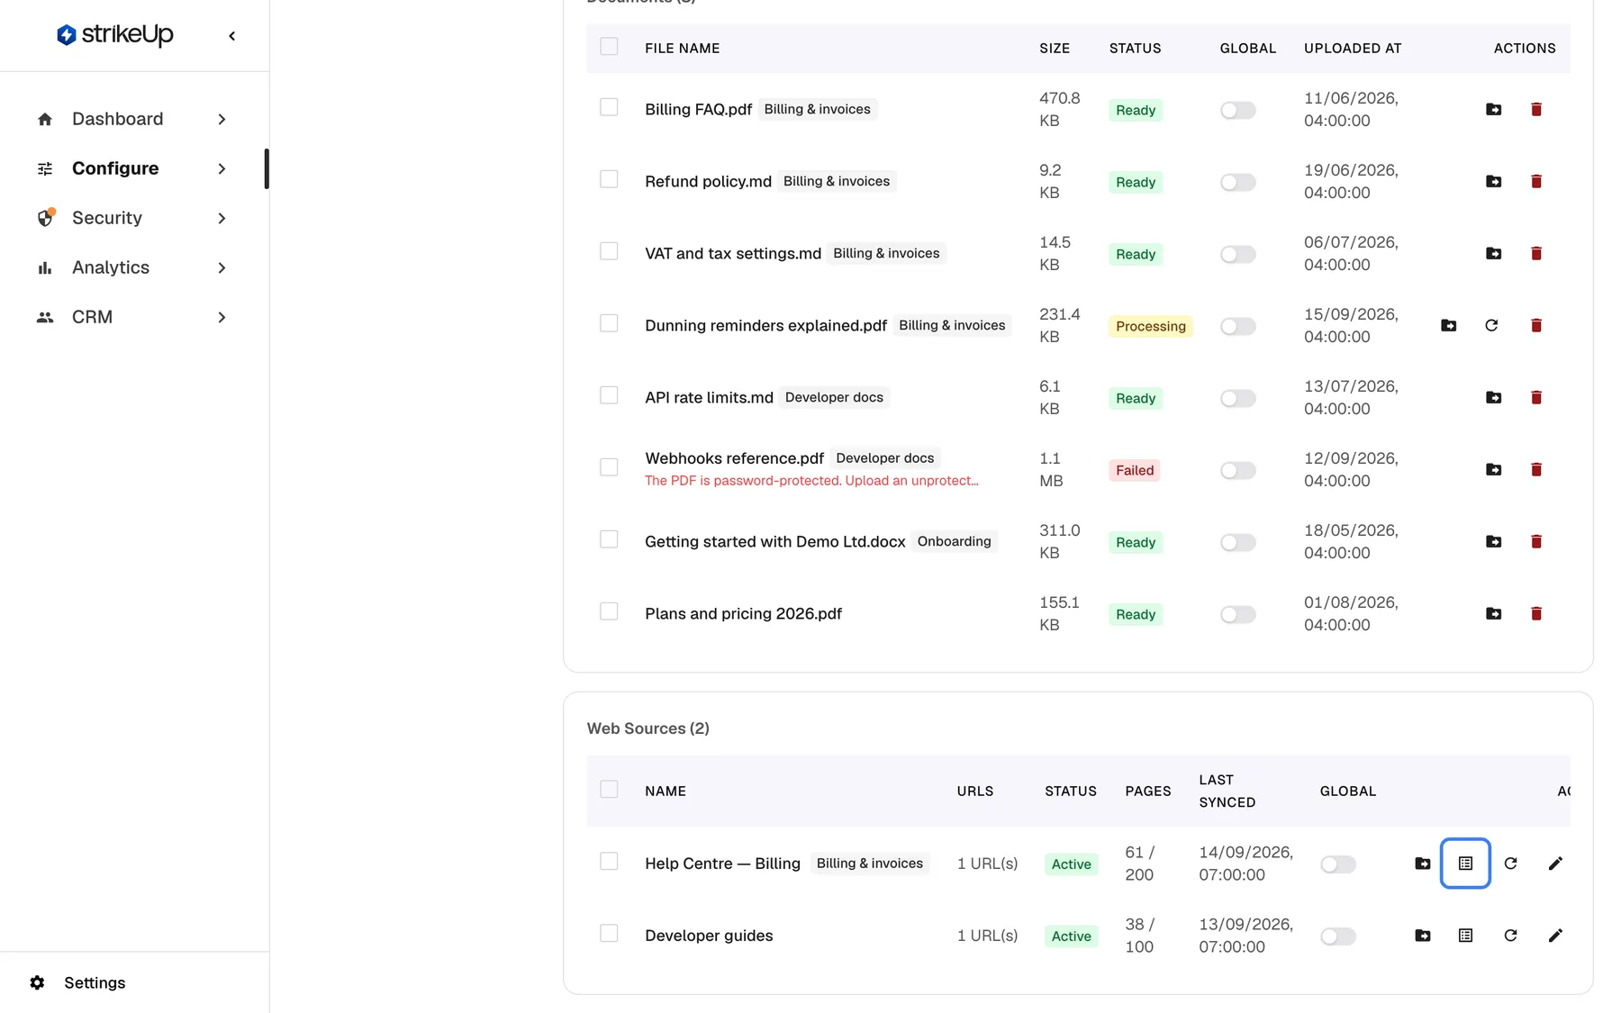Expand the Configure section chevron
The image size is (1621, 1013).
coord(222,169)
